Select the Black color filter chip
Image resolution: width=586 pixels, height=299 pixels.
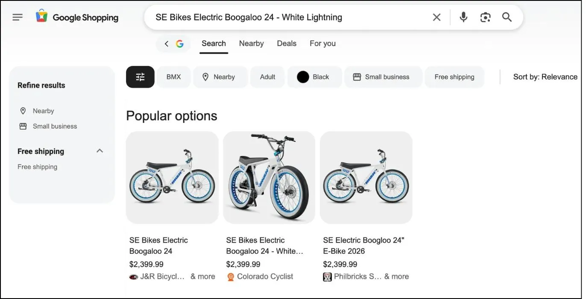[314, 77]
